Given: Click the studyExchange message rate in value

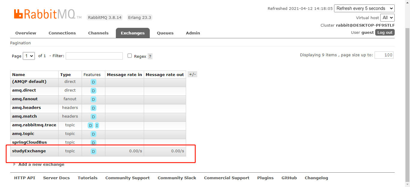Looking at the screenshot, I should pos(136,151).
